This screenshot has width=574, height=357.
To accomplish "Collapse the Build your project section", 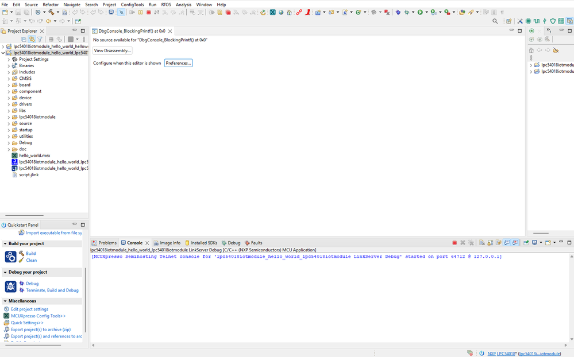I will click(x=5, y=243).
